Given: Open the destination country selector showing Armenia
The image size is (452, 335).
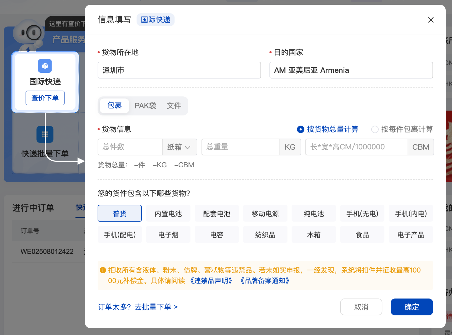Looking at the screenshot, I should pos(351,70).
